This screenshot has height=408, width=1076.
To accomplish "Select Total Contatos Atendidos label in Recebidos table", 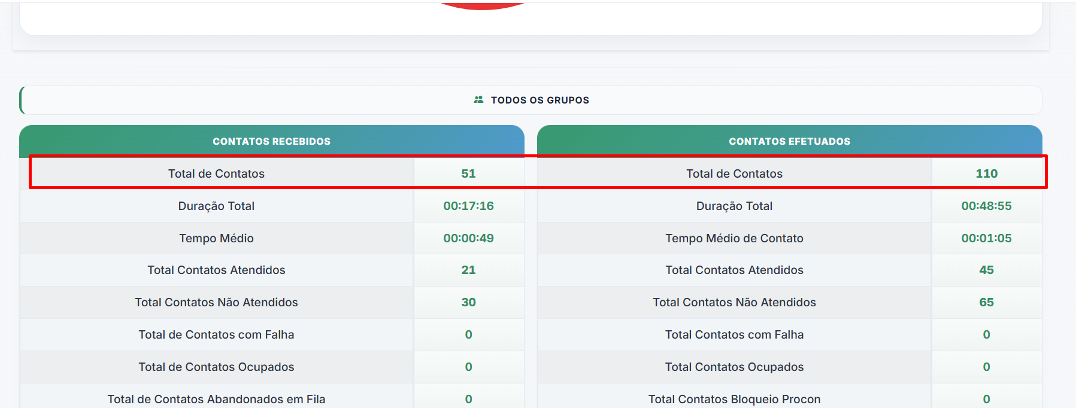I will click(x=216, y=270).
